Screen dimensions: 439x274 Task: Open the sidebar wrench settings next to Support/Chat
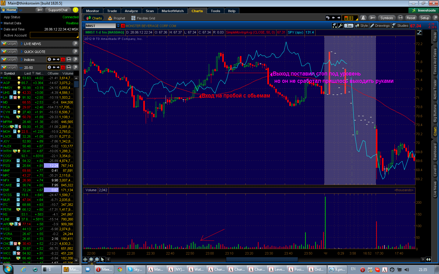(x=39, y=10)
